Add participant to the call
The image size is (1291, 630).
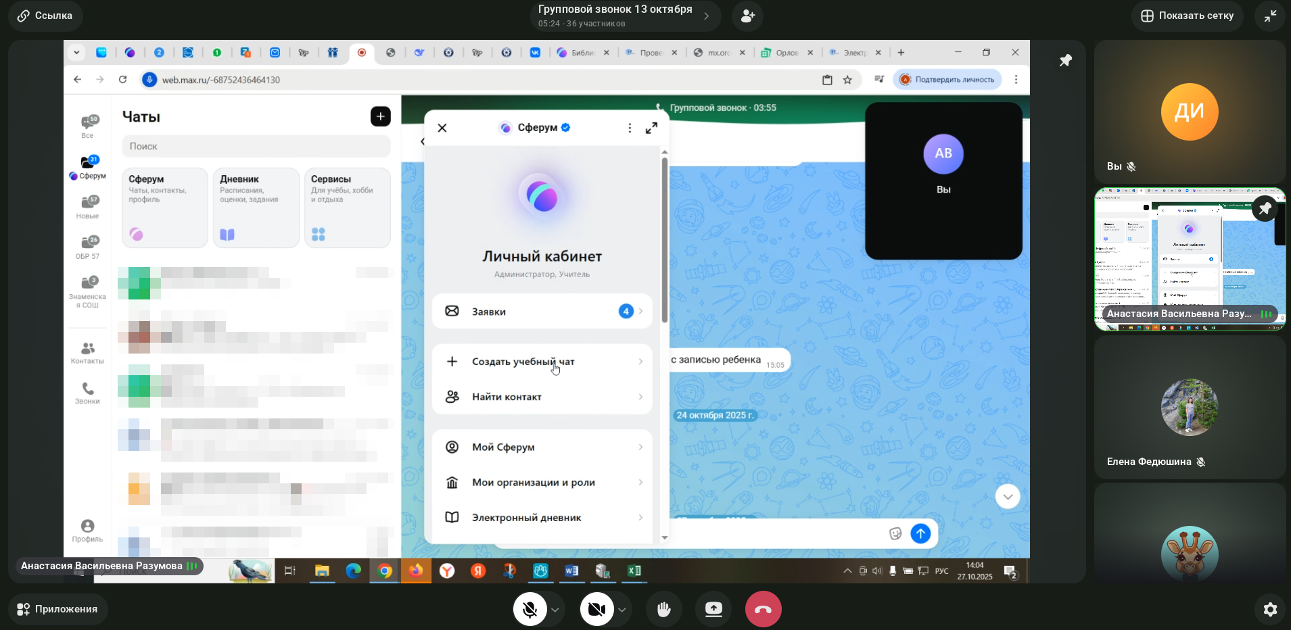coord(747,16)
